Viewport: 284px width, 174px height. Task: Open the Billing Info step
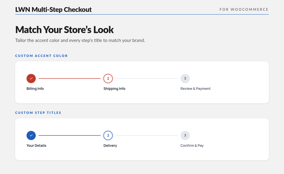[x=35, y=89]
